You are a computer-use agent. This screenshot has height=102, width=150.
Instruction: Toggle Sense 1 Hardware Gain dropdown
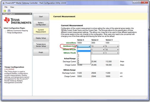coord(84,46)
